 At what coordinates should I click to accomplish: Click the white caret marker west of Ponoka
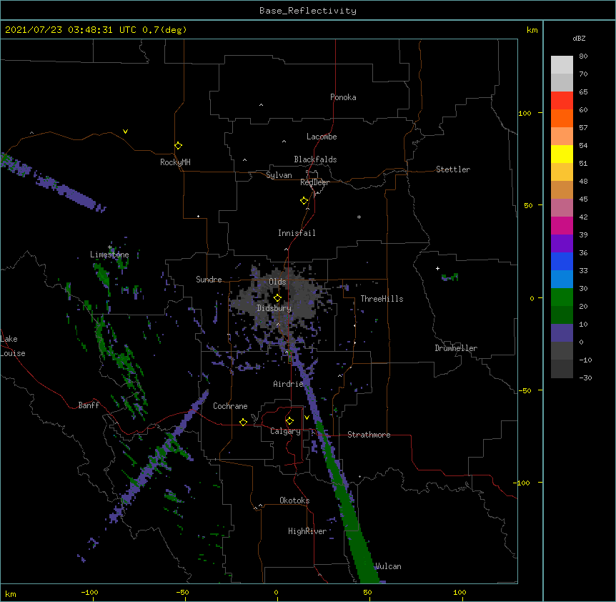(262, 105)
